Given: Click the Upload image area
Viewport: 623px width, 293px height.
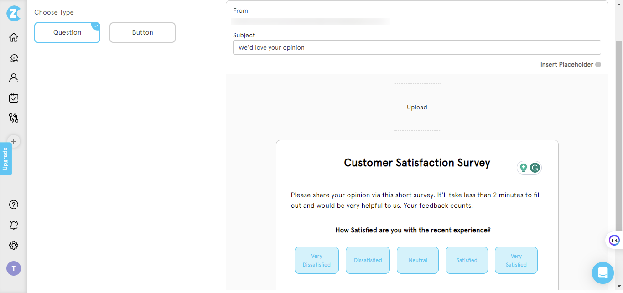Looking at the screenshot, I should coord(417,107).
